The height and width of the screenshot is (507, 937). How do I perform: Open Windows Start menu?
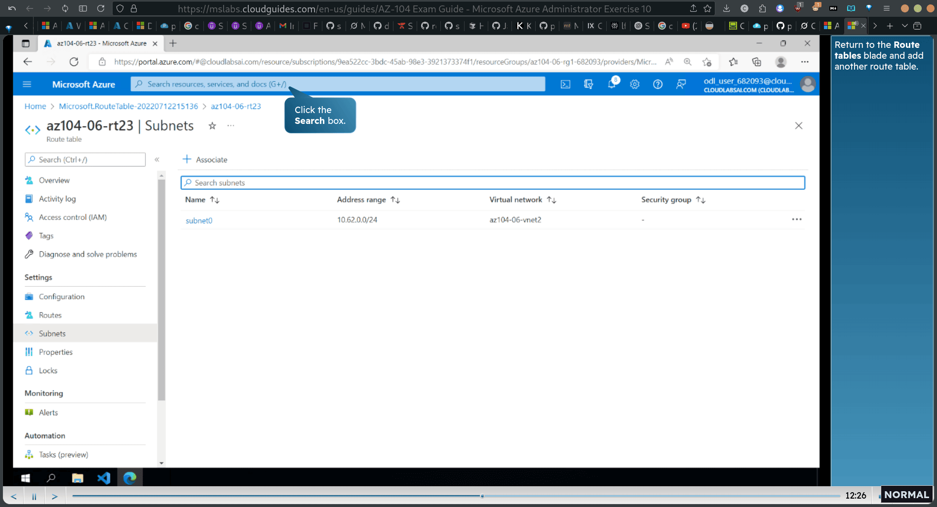[26, 478]
